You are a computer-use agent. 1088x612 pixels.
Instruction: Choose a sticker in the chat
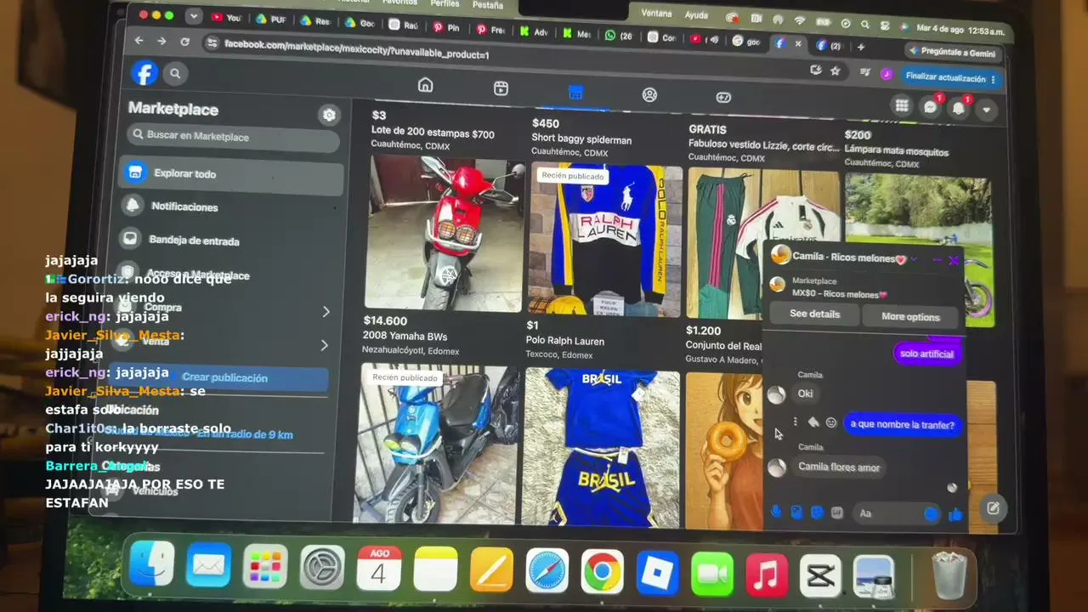(x=817, y=513)
